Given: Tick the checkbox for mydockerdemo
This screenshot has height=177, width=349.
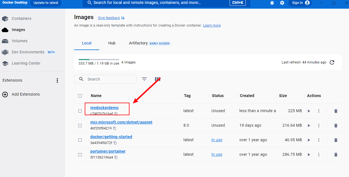Looking at the screenshot, I should coord(80,111).
